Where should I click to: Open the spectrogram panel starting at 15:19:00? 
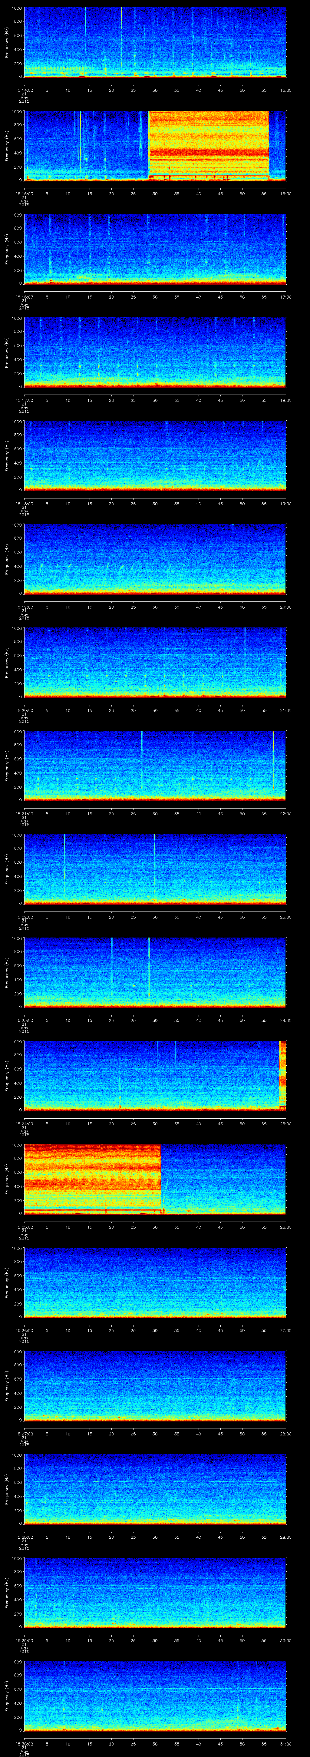pos(155,559)
